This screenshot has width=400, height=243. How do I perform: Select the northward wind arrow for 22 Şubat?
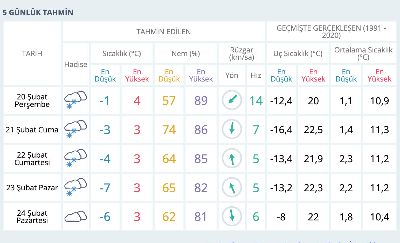[x=232, y=158]
